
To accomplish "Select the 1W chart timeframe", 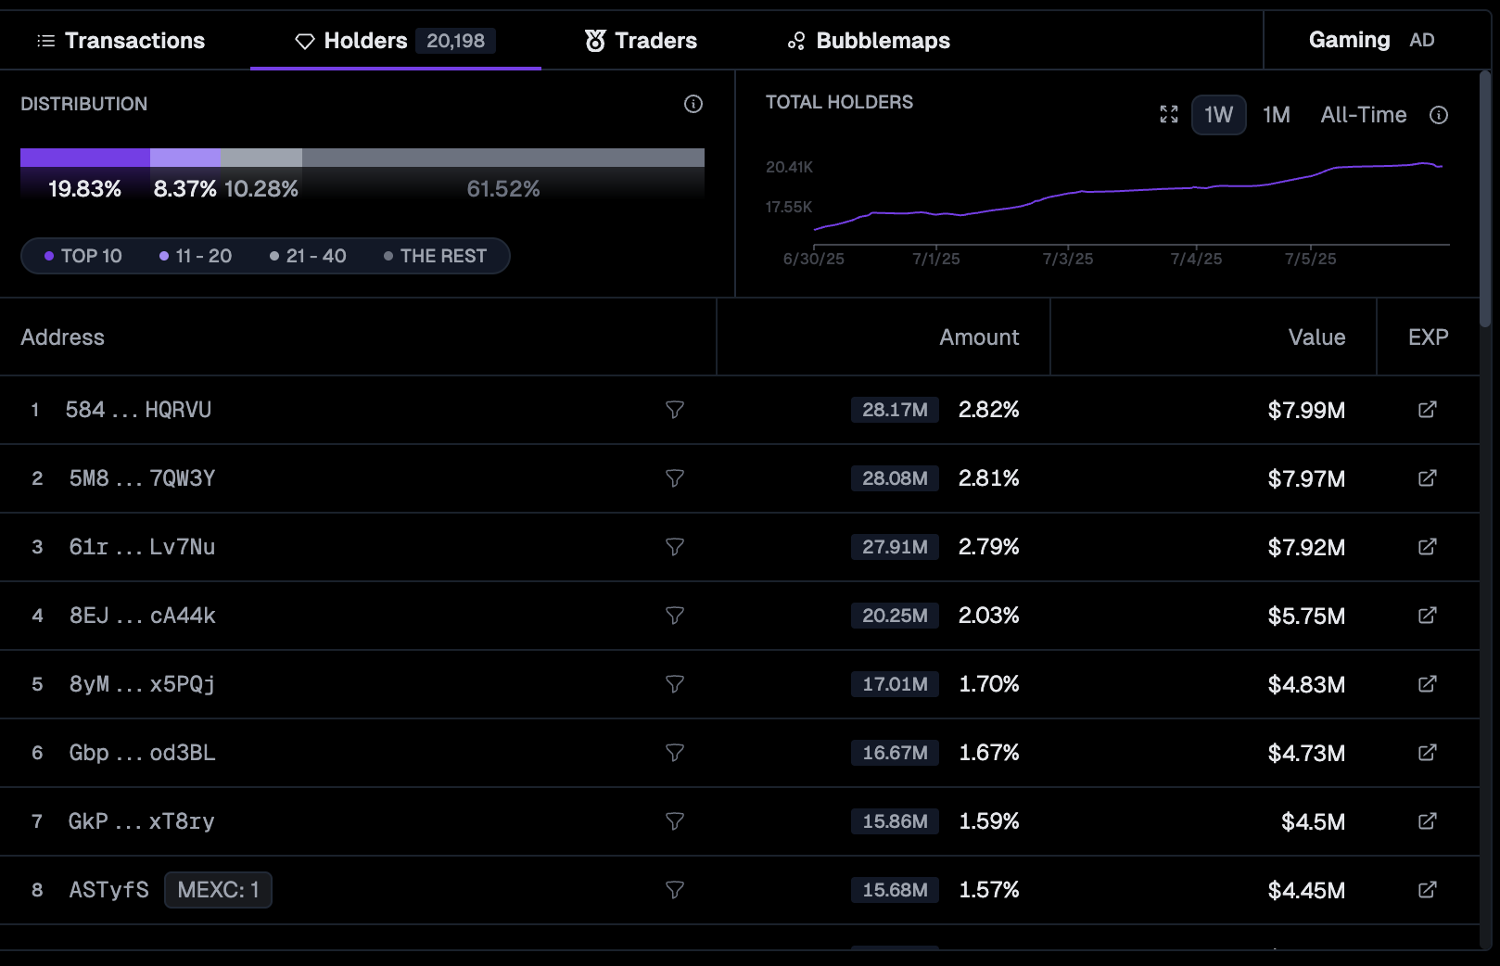I will click(1217, 115).
